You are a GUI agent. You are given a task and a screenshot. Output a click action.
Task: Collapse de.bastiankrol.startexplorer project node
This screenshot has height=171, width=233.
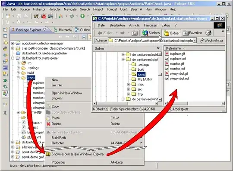coord(13,58)
